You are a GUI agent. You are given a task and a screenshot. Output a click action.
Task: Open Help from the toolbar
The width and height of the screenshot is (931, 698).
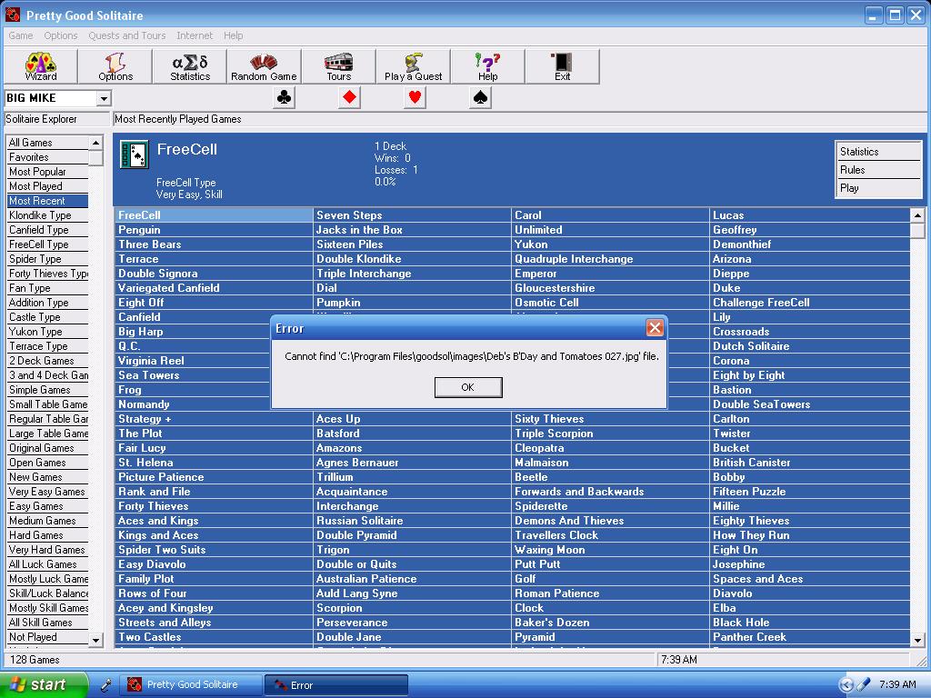(x=488, y=65)
